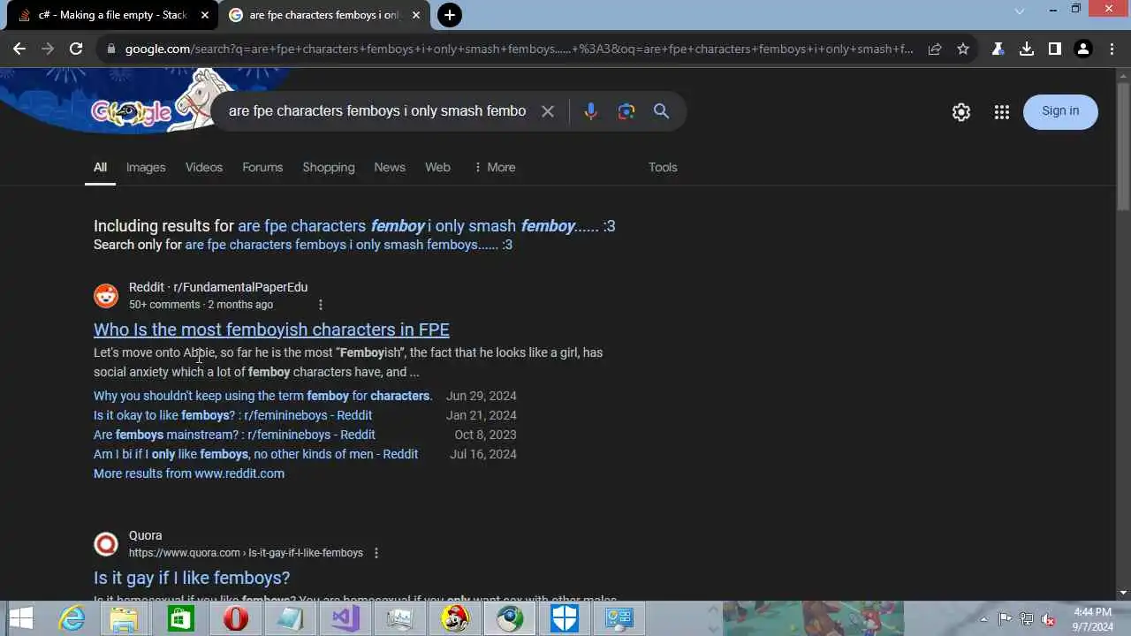Select the All results tab
Screen dimensions: 1131x636
[x=100, y=167]
